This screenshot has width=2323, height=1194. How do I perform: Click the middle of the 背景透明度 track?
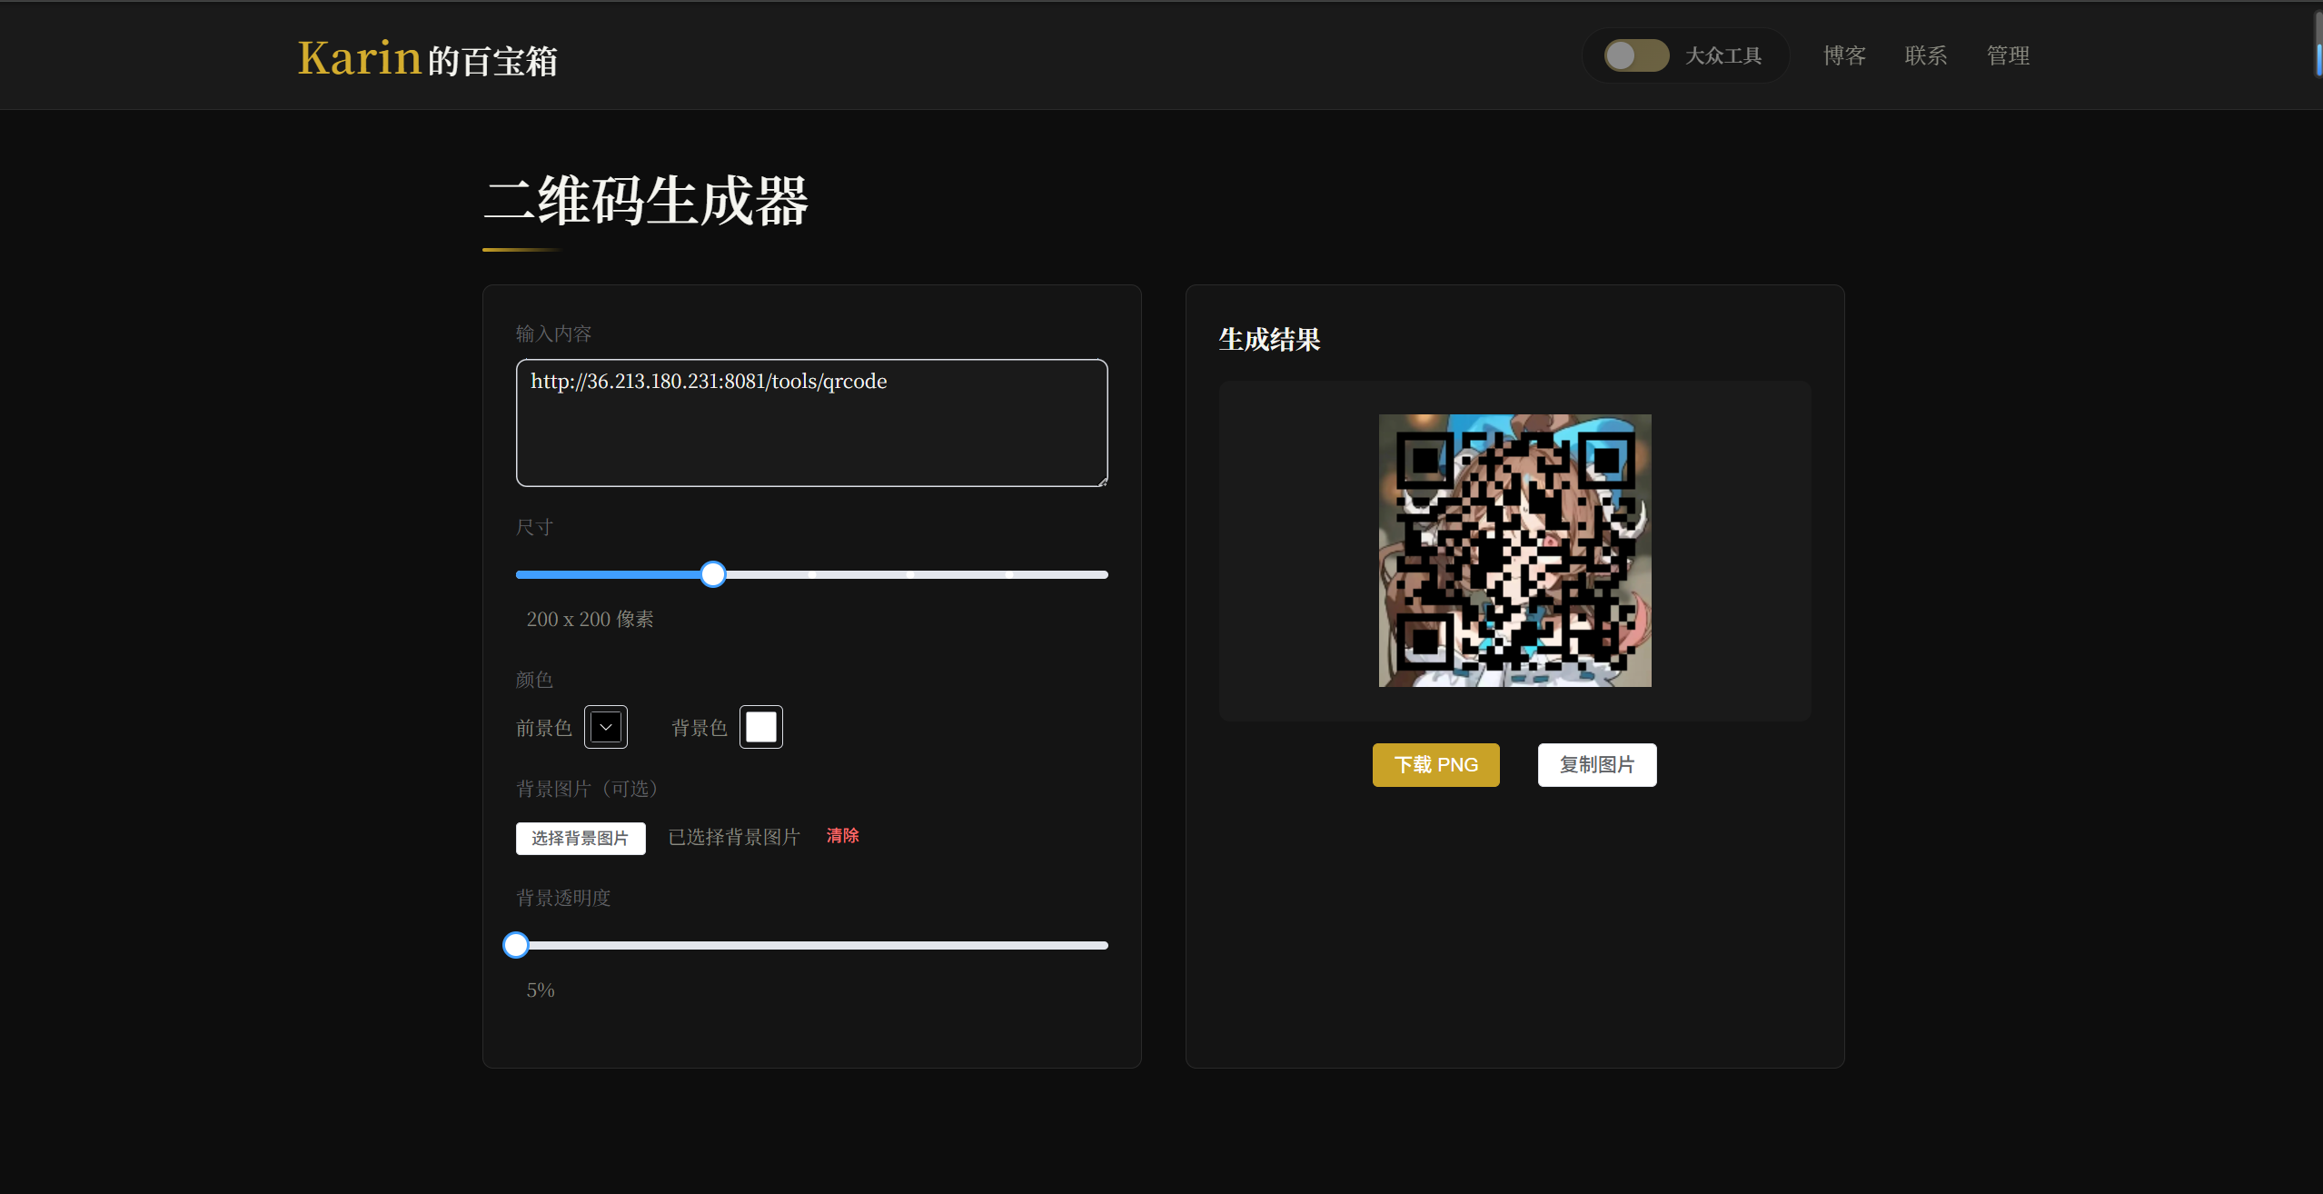[811, 945]
